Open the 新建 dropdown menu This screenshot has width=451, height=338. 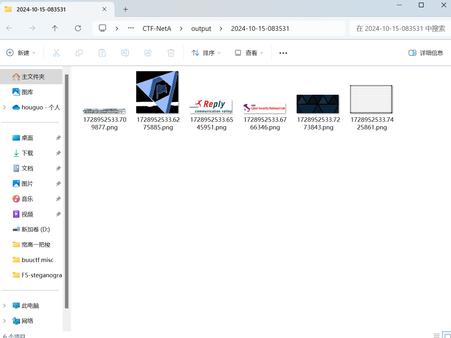[21, 53]
